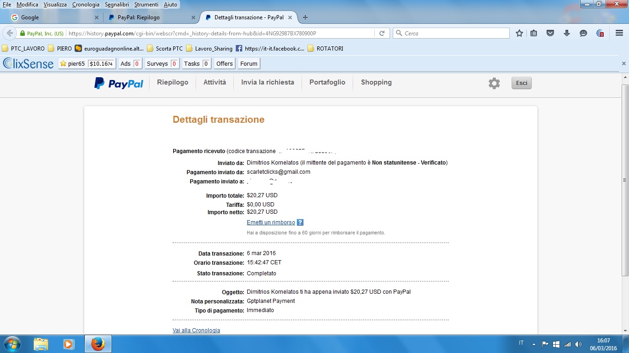The height and width of the screenshot is (353, 629).
Task: Open the Strumenti menu
Action: (146, 4)
